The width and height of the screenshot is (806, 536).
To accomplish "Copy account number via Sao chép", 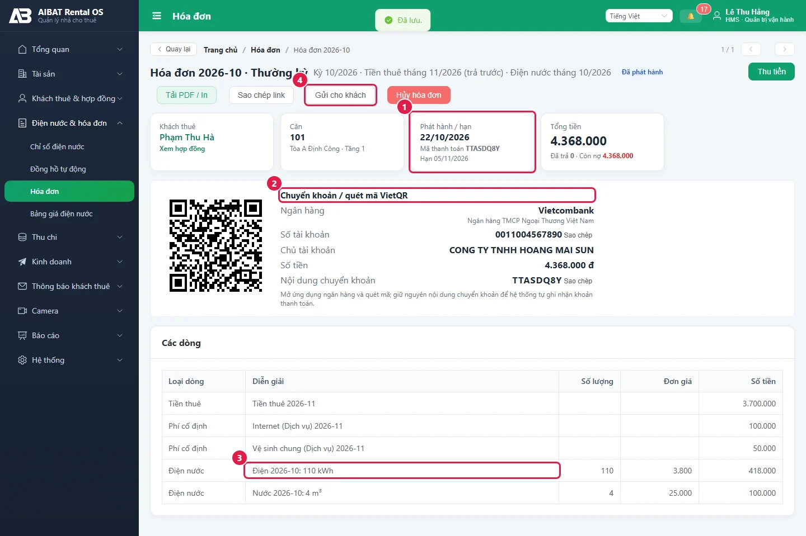I will (x=578, y=235).
